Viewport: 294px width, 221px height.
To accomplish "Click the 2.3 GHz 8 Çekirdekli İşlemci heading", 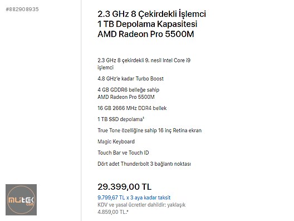I will pos(151,14).
